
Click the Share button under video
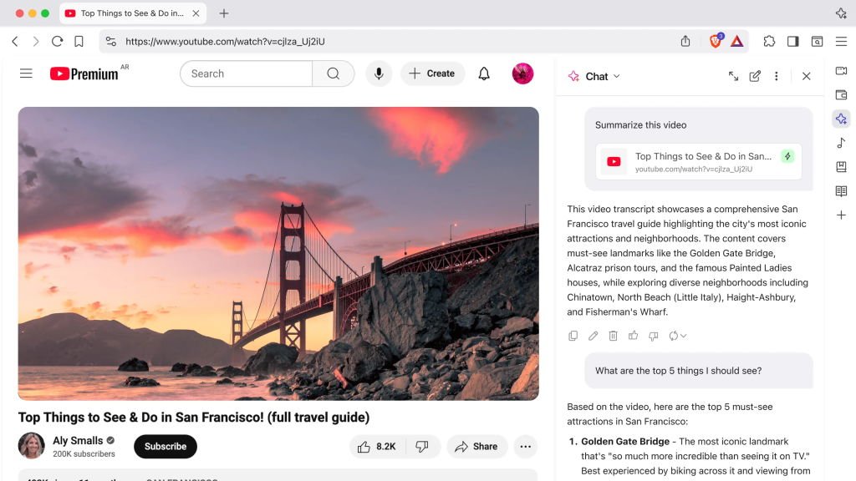coord(476,447)
